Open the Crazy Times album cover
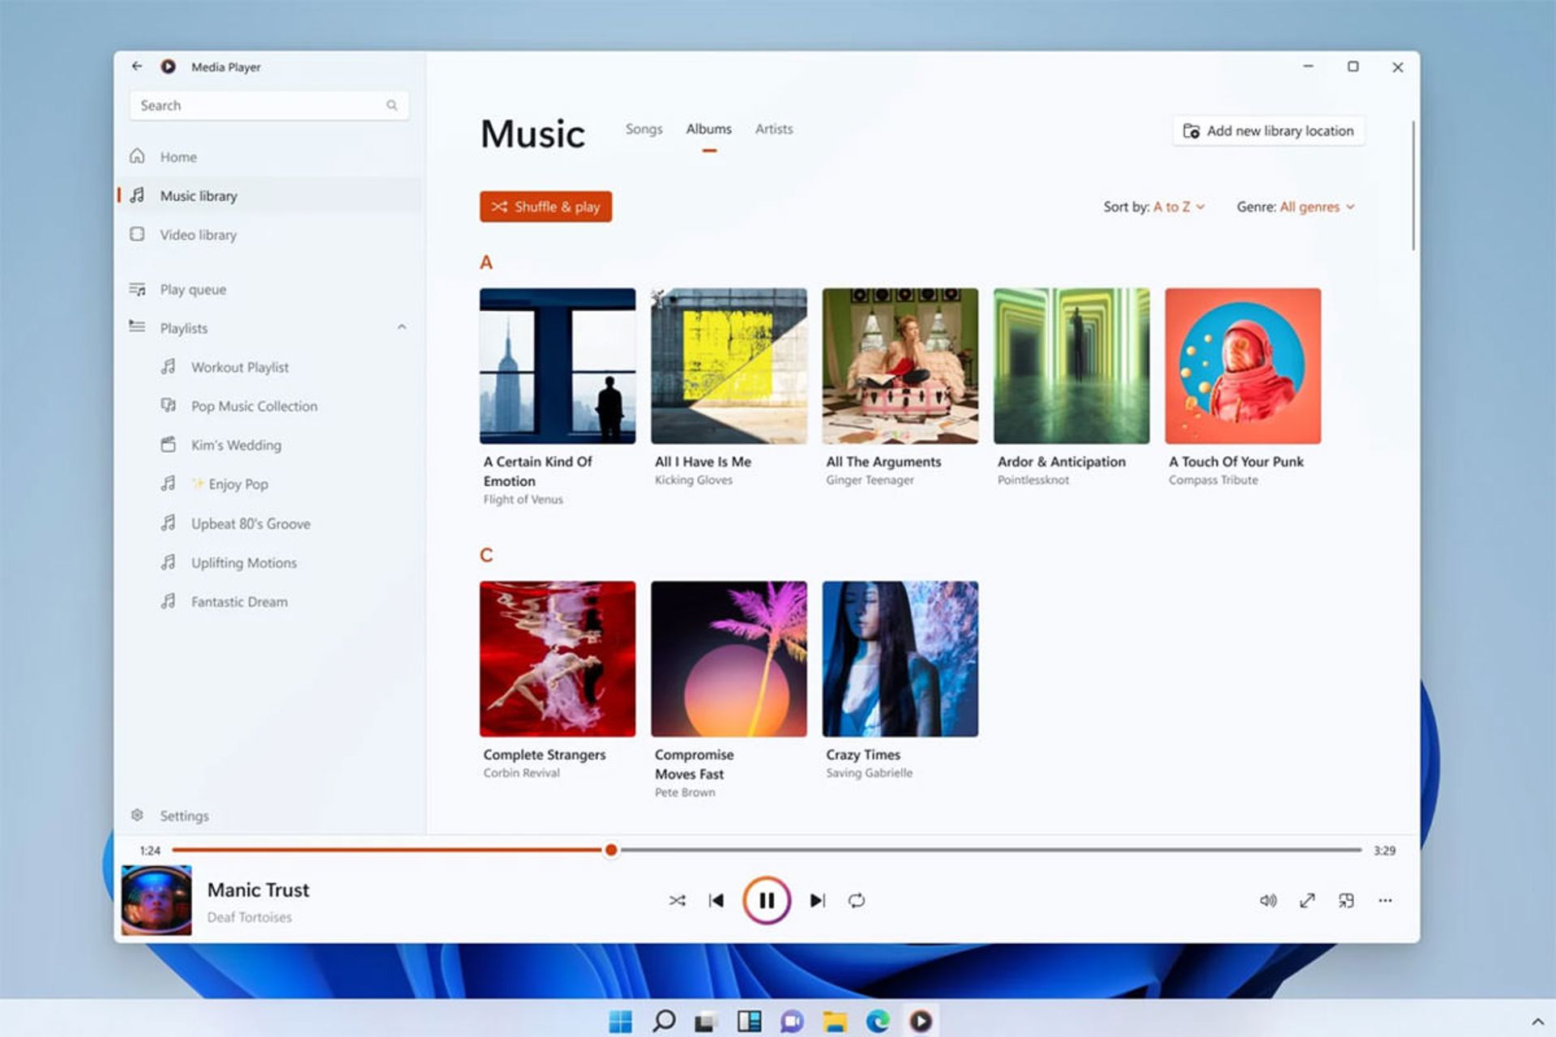 [900, 659]
